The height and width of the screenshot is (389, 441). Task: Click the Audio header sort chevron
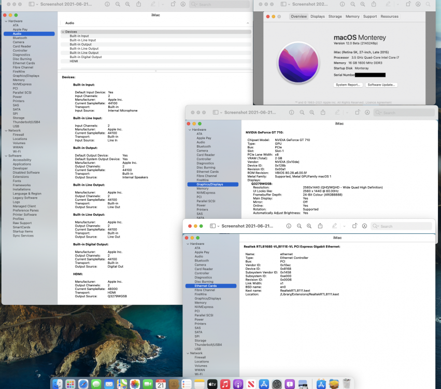[248, 23]
